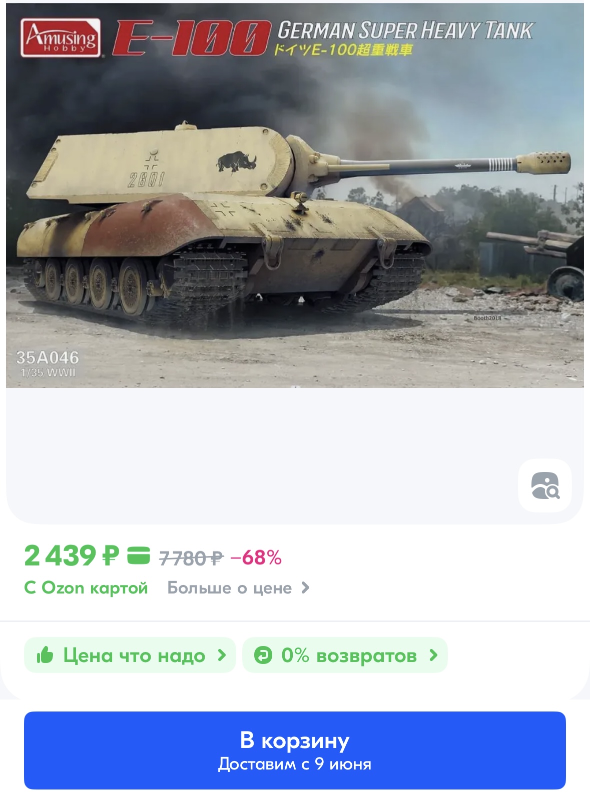
Task: Tap the rhinoceros emblem on tank turret
Action: 236,161
